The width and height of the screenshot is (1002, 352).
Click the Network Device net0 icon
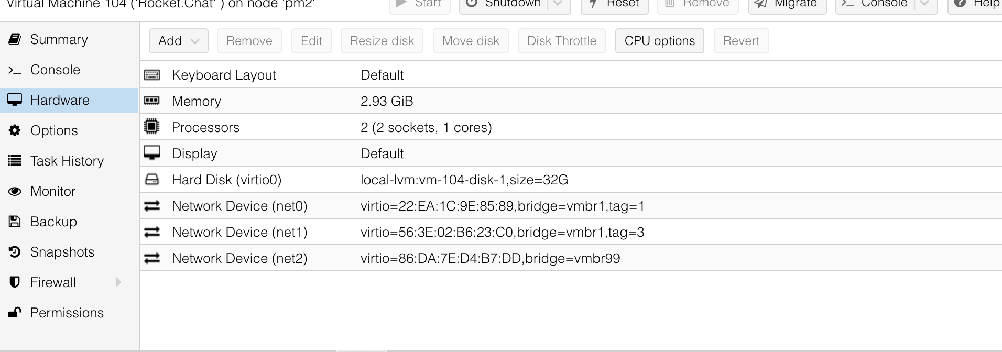coord(152,205)
